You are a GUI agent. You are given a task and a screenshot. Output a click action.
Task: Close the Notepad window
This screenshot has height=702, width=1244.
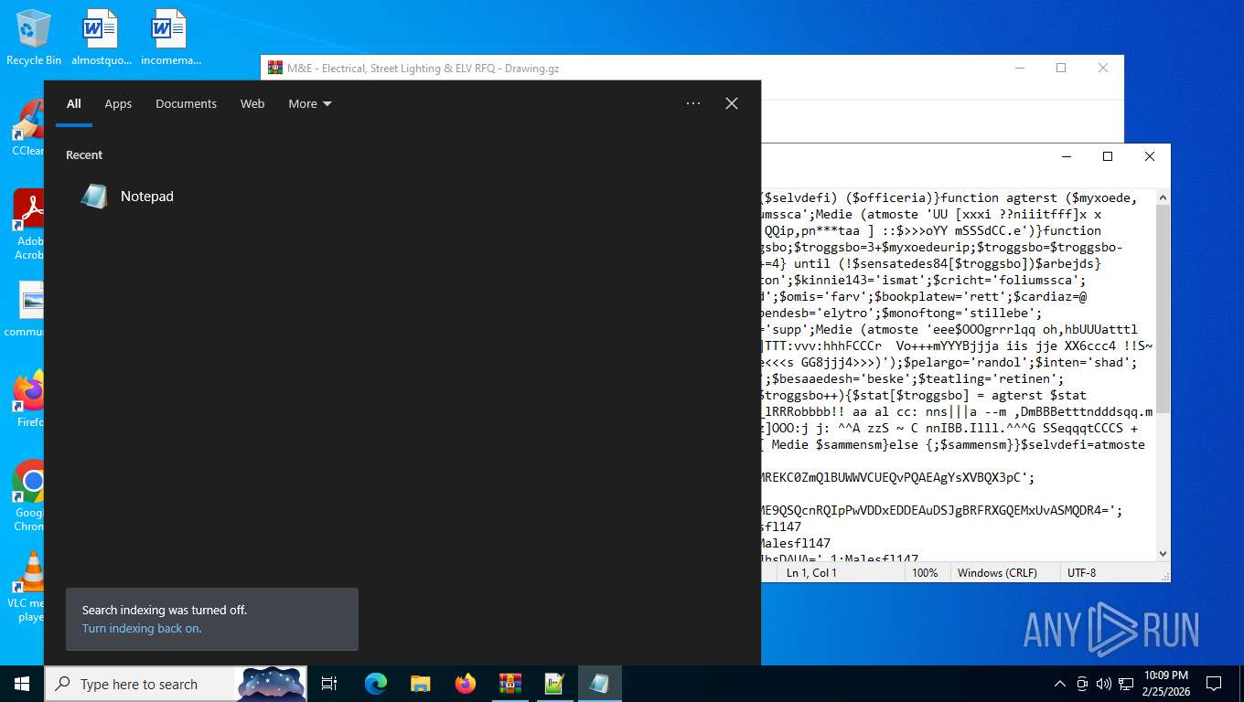[x=1150, y=156]
